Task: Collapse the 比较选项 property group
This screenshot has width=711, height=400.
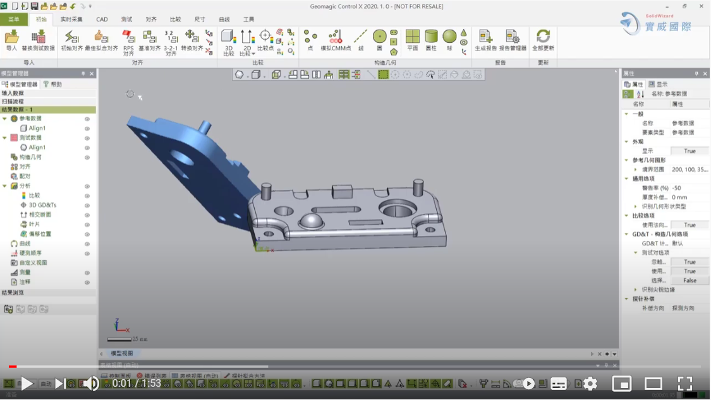Action: click(627, 215)
